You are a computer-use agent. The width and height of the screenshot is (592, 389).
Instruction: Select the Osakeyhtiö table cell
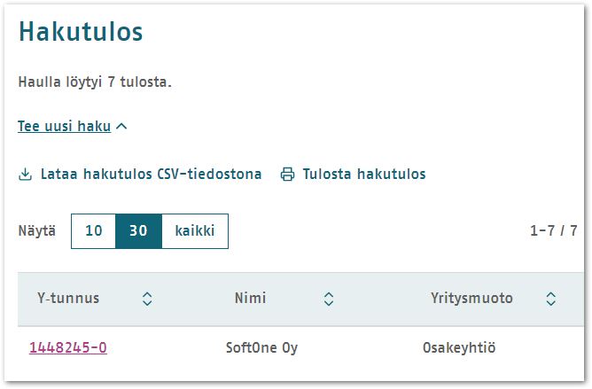459,347
